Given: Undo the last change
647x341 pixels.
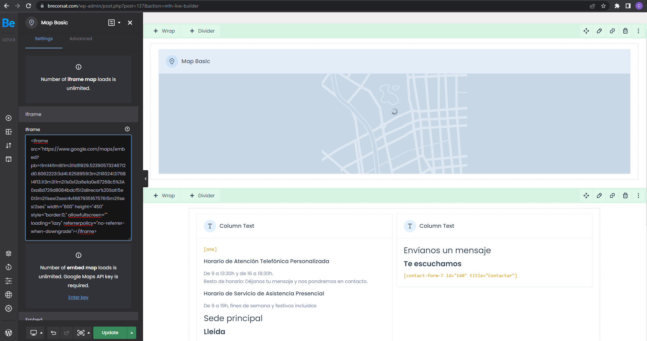Looking at the screenshot, I should 54,333.
